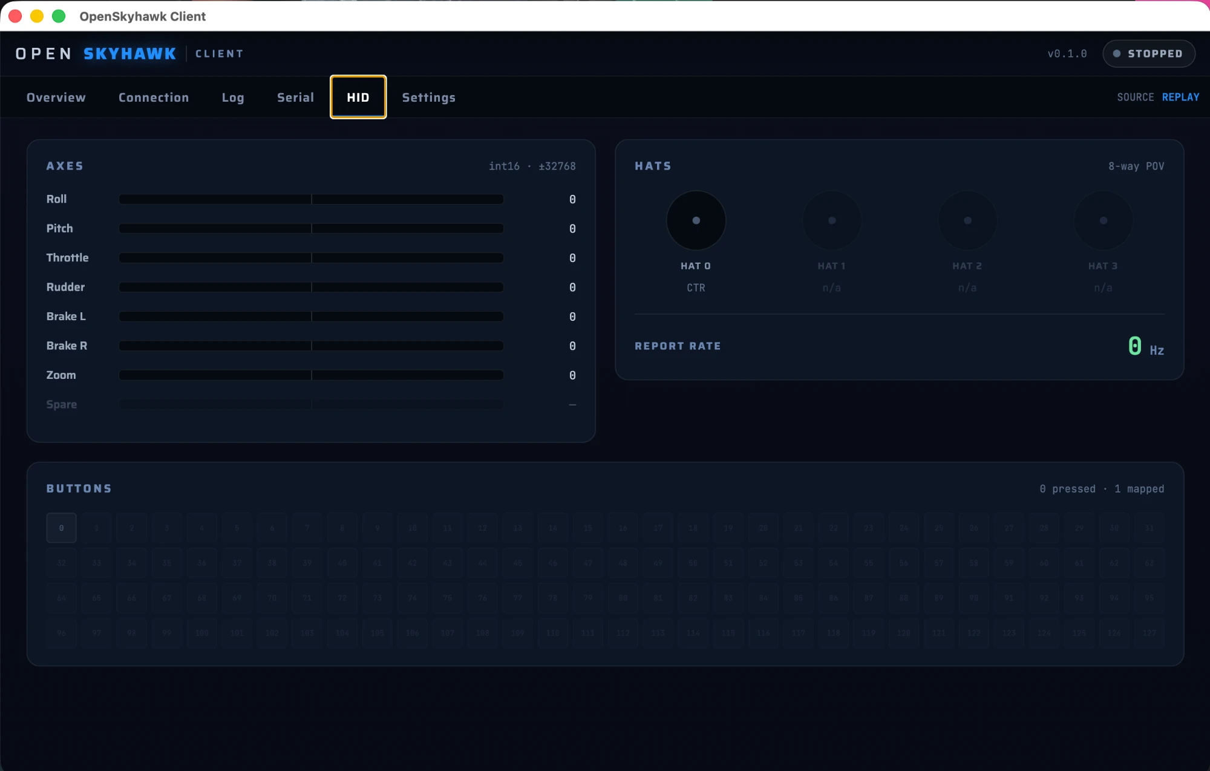Click button cell 112 in grid

click(x=623, y=633)
